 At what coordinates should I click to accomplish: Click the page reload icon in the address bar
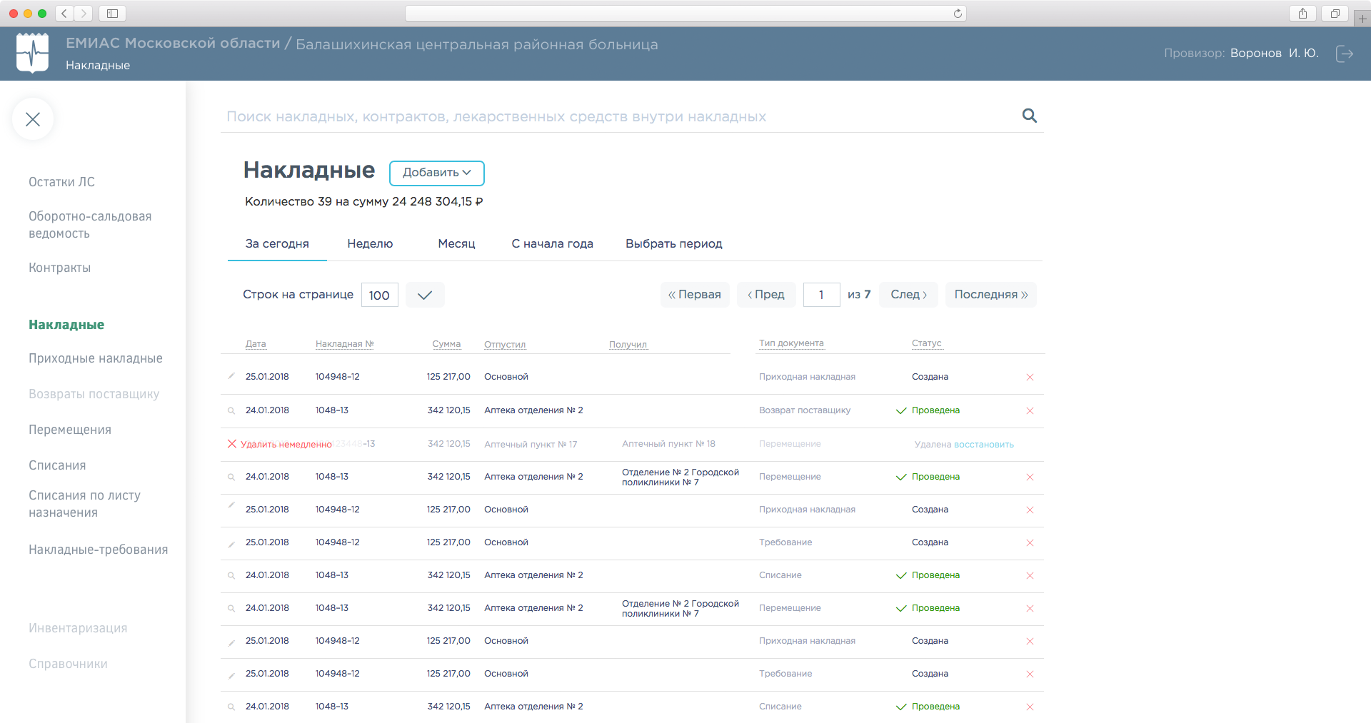point(958,13)
